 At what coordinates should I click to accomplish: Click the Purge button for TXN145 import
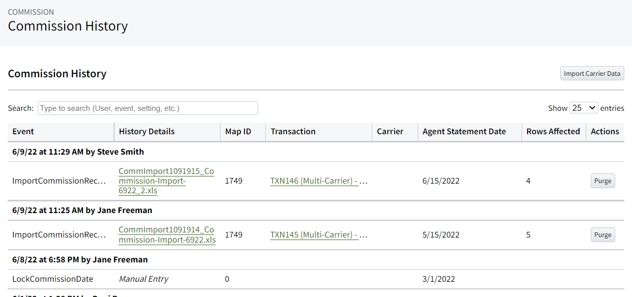tap(602, 234)
